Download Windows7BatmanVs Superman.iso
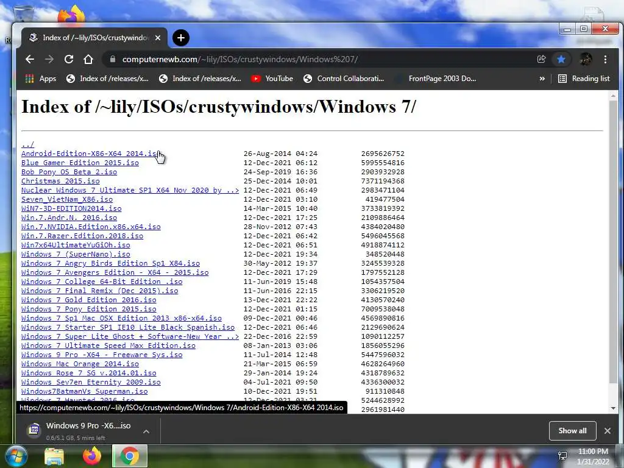Viewport: 624px width, 468px height. 84,392
